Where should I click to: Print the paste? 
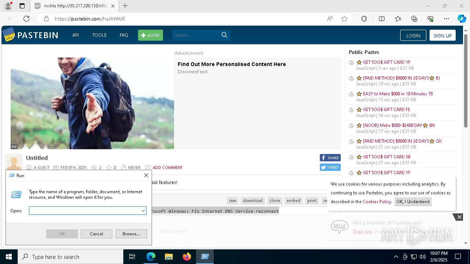312,201
